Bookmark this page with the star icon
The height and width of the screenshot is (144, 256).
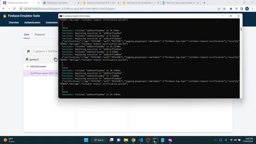(x=224, y=9)
